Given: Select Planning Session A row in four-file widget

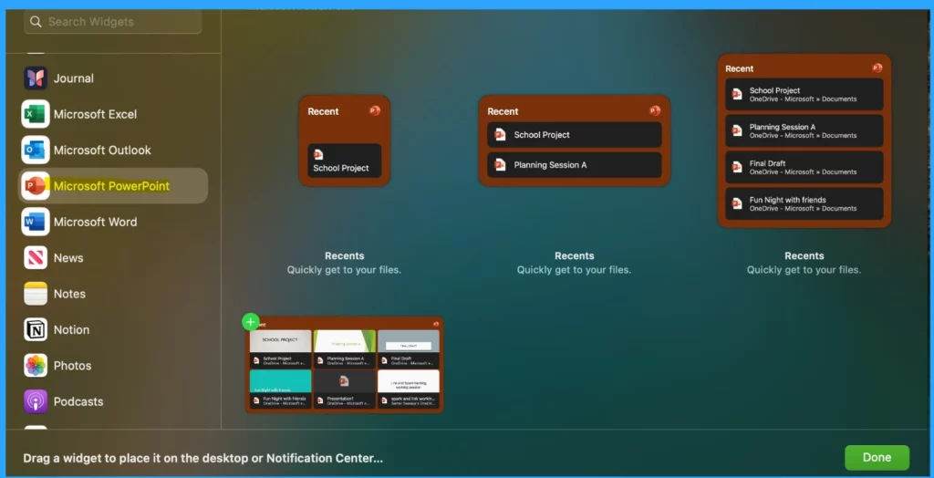Looking at the screenshot, I should pos(804,130).
